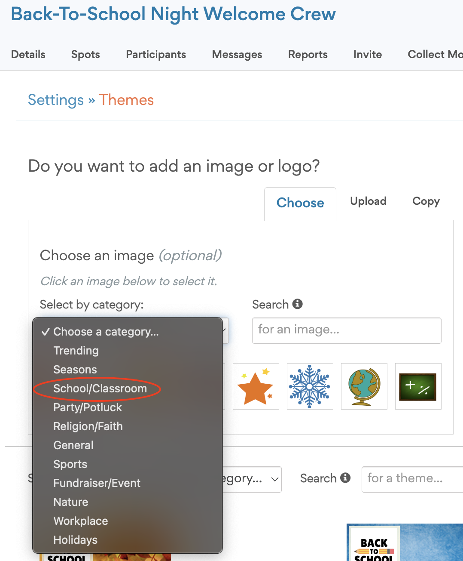The width and height of the screenshot is (463, 561).
Task: Select the chalkboard math symbols image
Action: 418,386
